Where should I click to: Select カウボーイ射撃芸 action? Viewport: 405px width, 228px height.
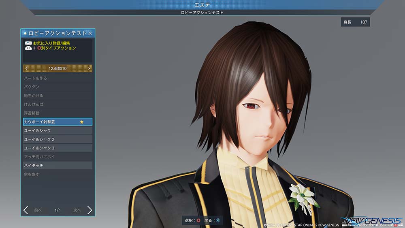[58, 122]
